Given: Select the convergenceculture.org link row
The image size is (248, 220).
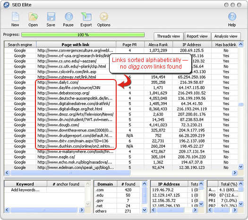Looking at the screenshot, I should click(121, 51).
